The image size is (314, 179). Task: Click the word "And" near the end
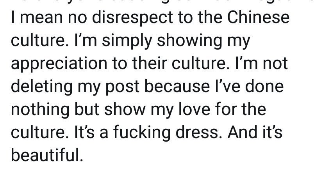242,132
